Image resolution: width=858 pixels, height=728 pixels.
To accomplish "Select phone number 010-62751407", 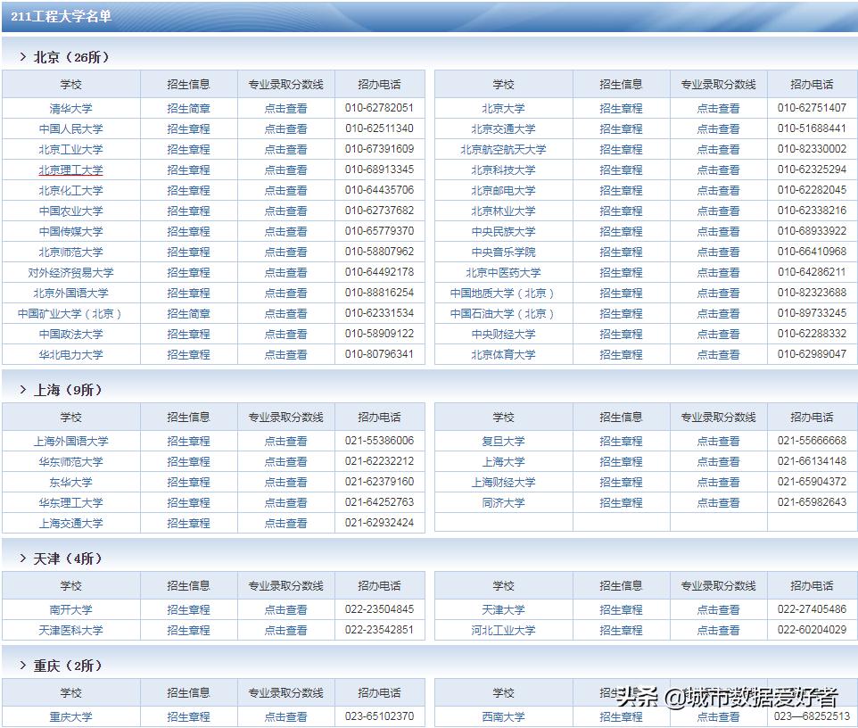I will (x=812, y=108).
